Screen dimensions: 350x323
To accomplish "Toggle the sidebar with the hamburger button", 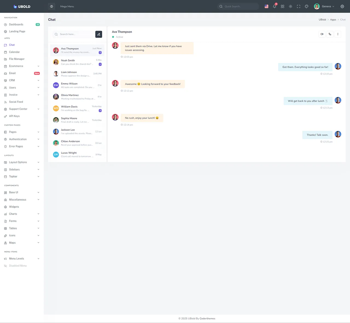I will 51,6.
